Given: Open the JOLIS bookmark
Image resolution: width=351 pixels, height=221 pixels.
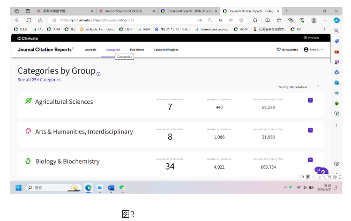Looking at the screenshot, I should [21, 29].
